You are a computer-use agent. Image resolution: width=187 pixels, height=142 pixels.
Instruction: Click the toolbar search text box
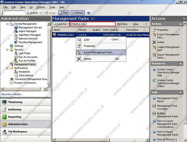pos(14,13)
